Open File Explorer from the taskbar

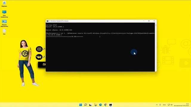95,105
